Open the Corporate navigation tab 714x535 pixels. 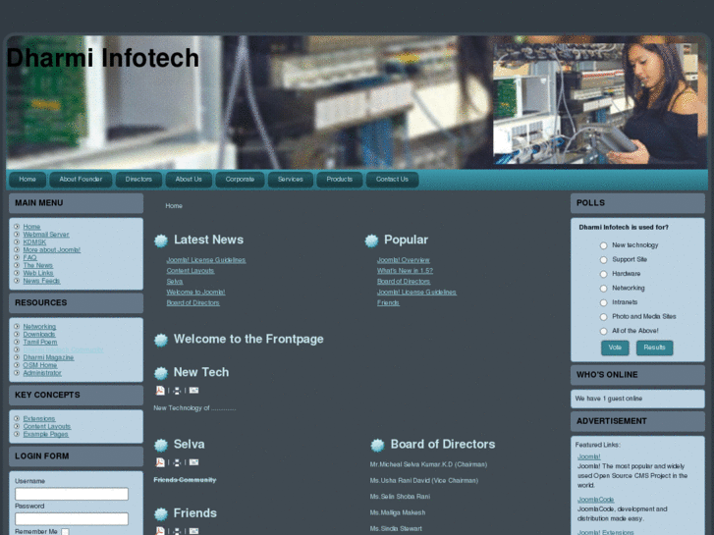(240, 180)
